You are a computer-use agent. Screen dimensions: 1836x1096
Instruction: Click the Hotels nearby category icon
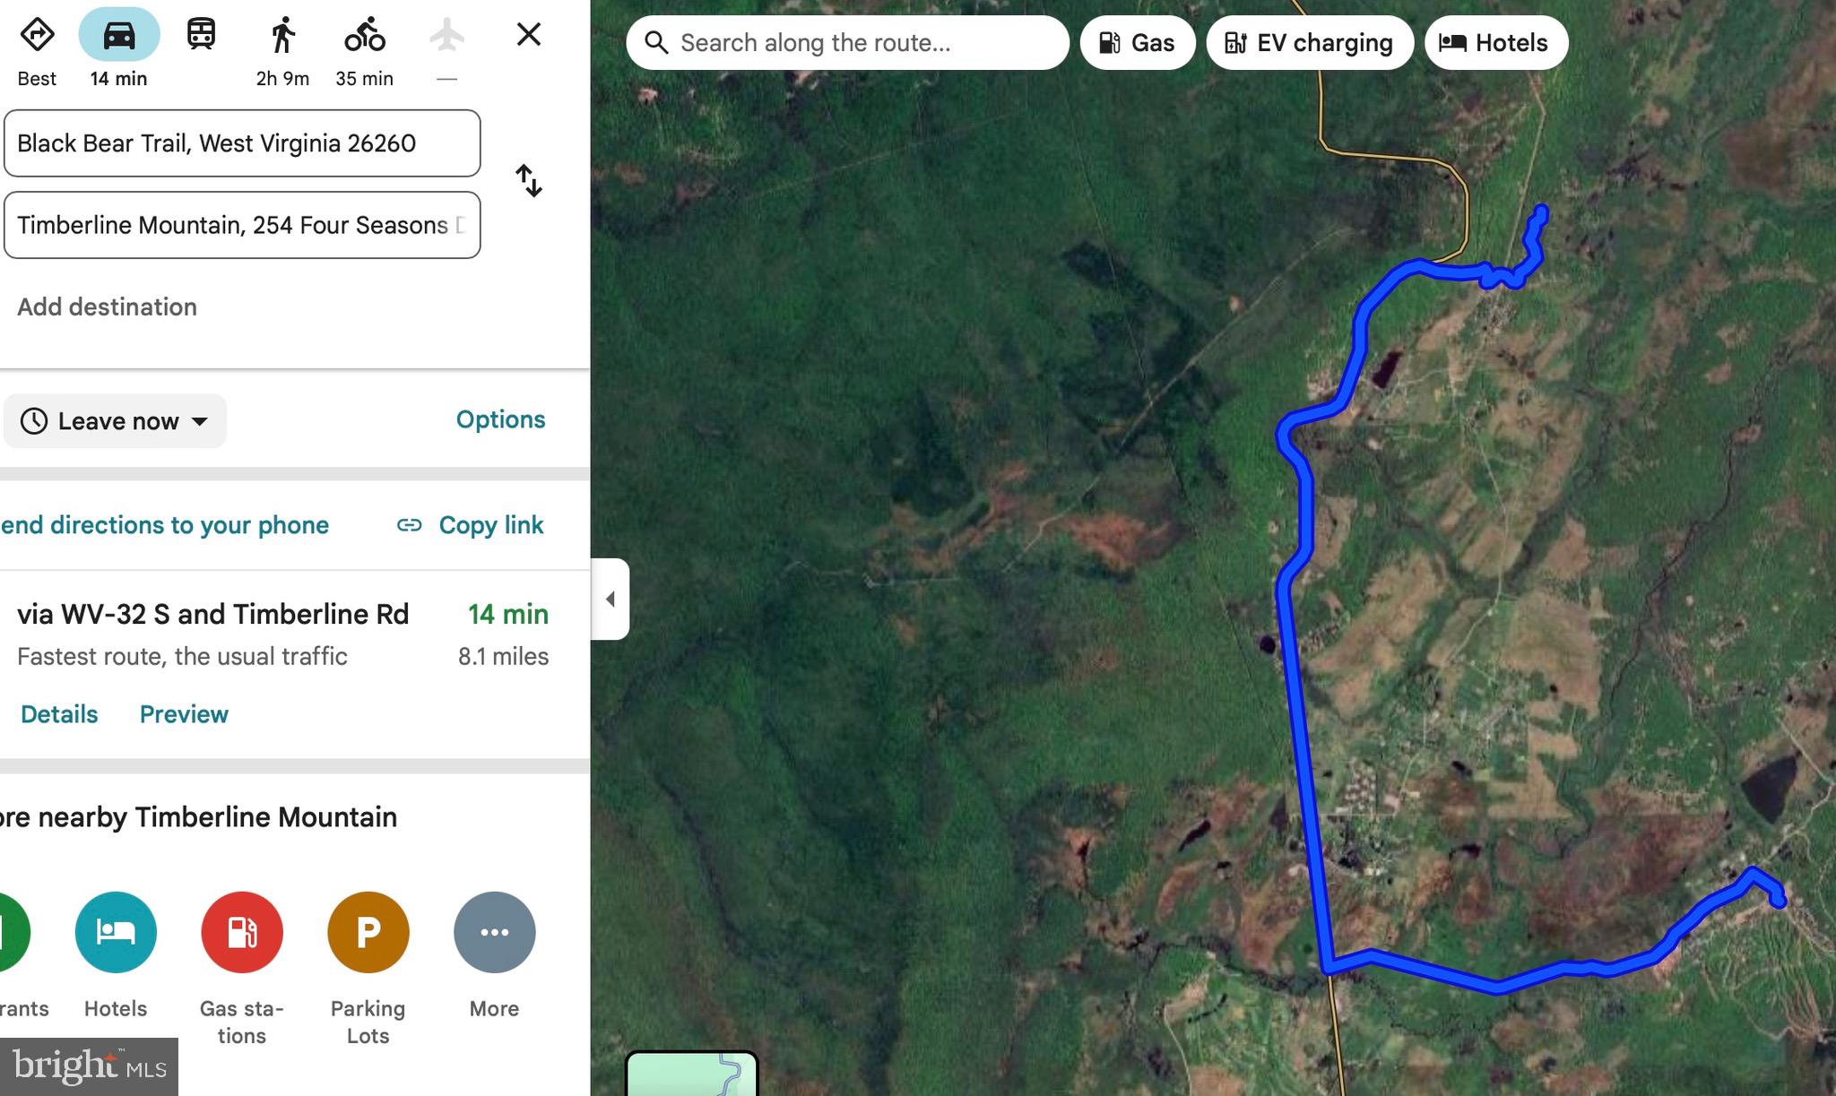[116, 932]
